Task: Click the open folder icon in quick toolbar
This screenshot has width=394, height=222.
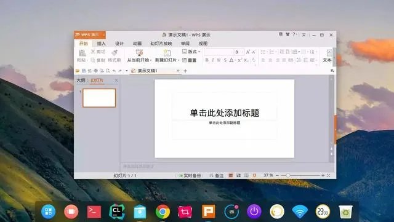Action: point(78,71)
